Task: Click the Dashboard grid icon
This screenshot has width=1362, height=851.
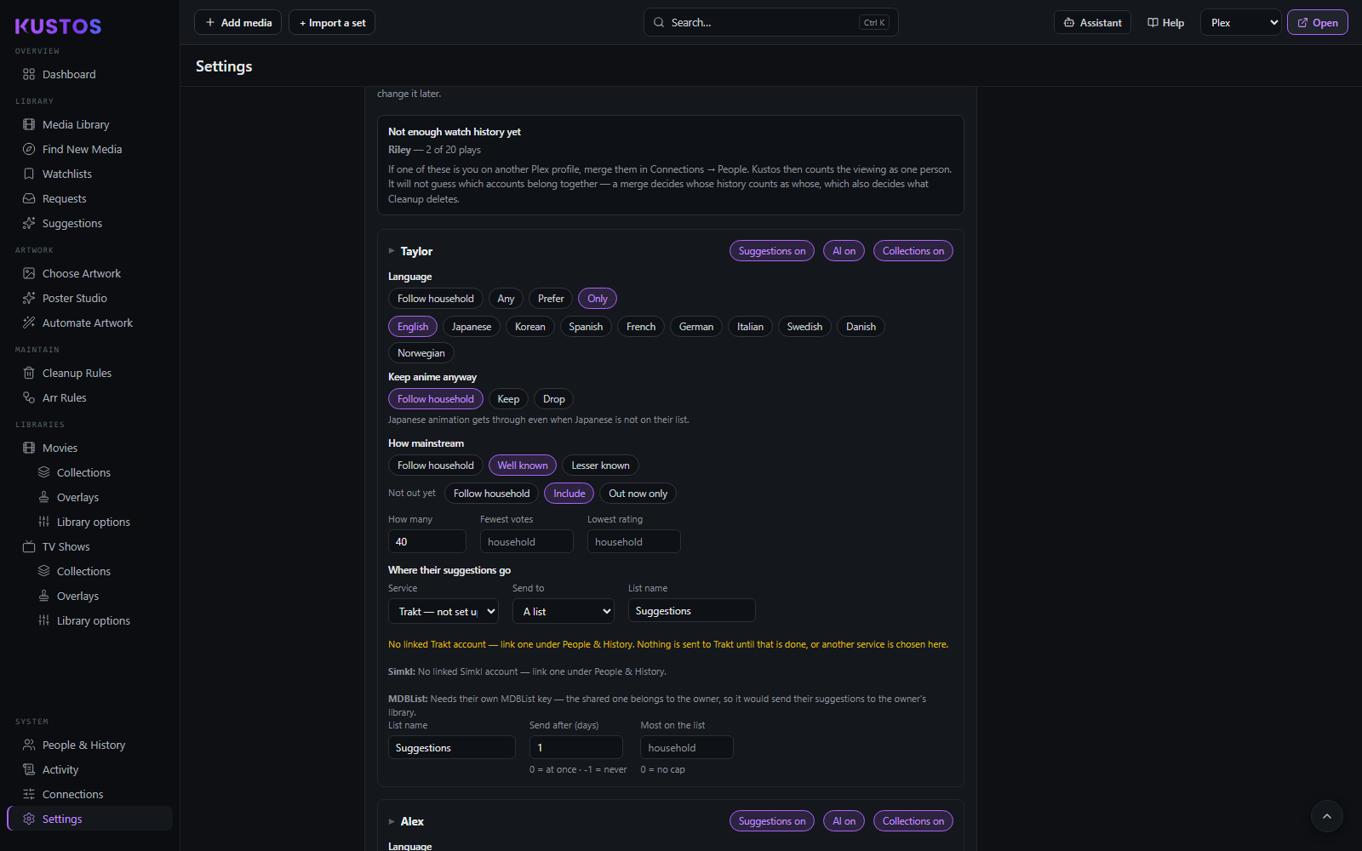Action: pyautogui.click(x=29, y=74)
